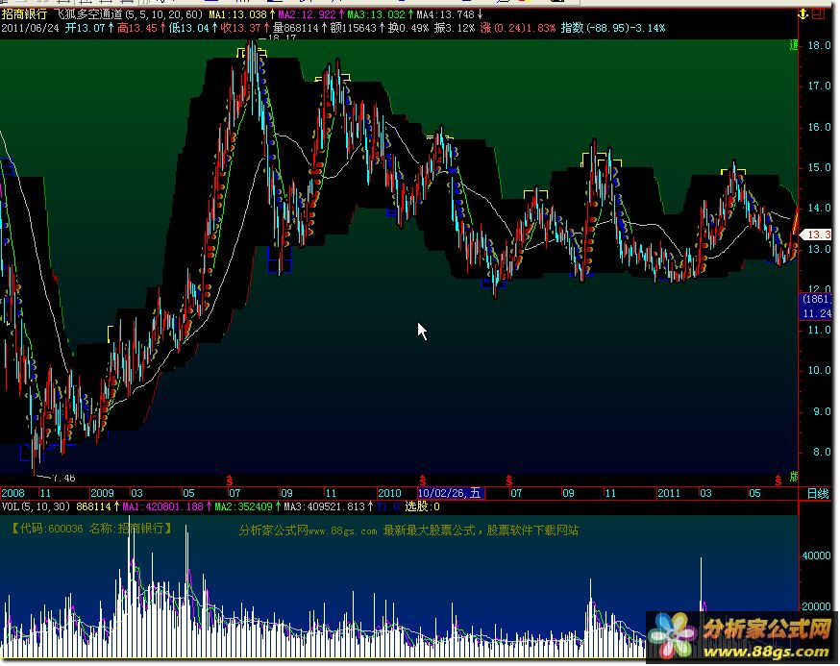This screenshot has height=666, width=840.
Task: Click the 2011 label on the time axis
Action: pos(669,493)
